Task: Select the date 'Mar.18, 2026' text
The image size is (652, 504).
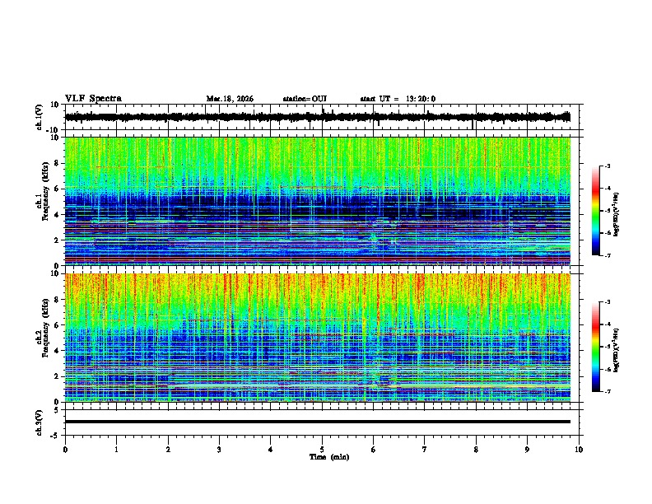Action: pos(230,99)
